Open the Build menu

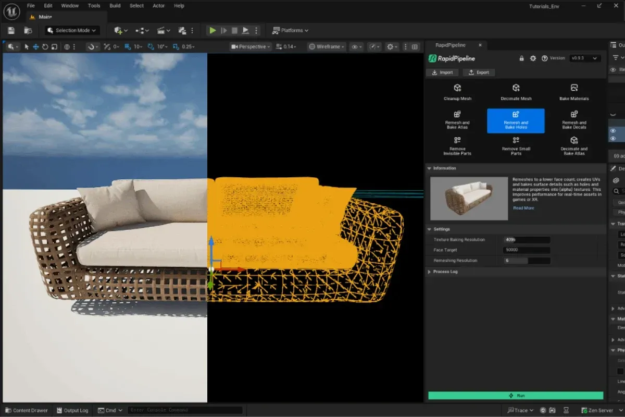pyautogui.click(x=115, y=6)
